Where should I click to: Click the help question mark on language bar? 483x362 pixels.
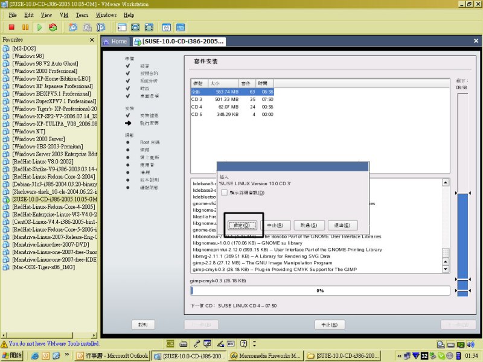244,343
